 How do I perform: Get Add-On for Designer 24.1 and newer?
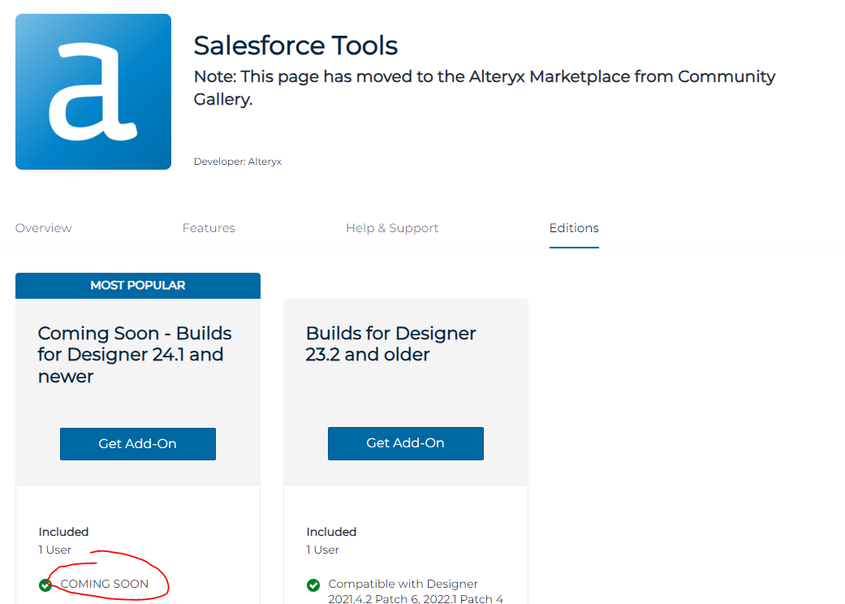tap(137, 444)
